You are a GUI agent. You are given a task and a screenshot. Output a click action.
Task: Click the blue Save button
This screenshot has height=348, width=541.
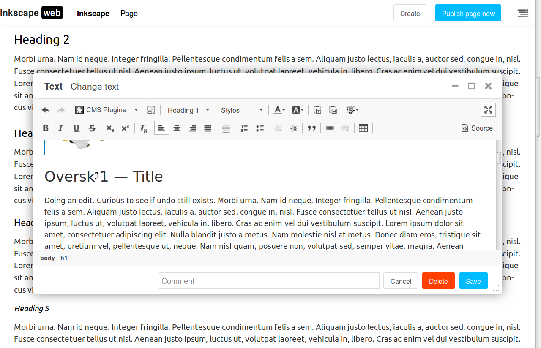[x=473, y=281]
